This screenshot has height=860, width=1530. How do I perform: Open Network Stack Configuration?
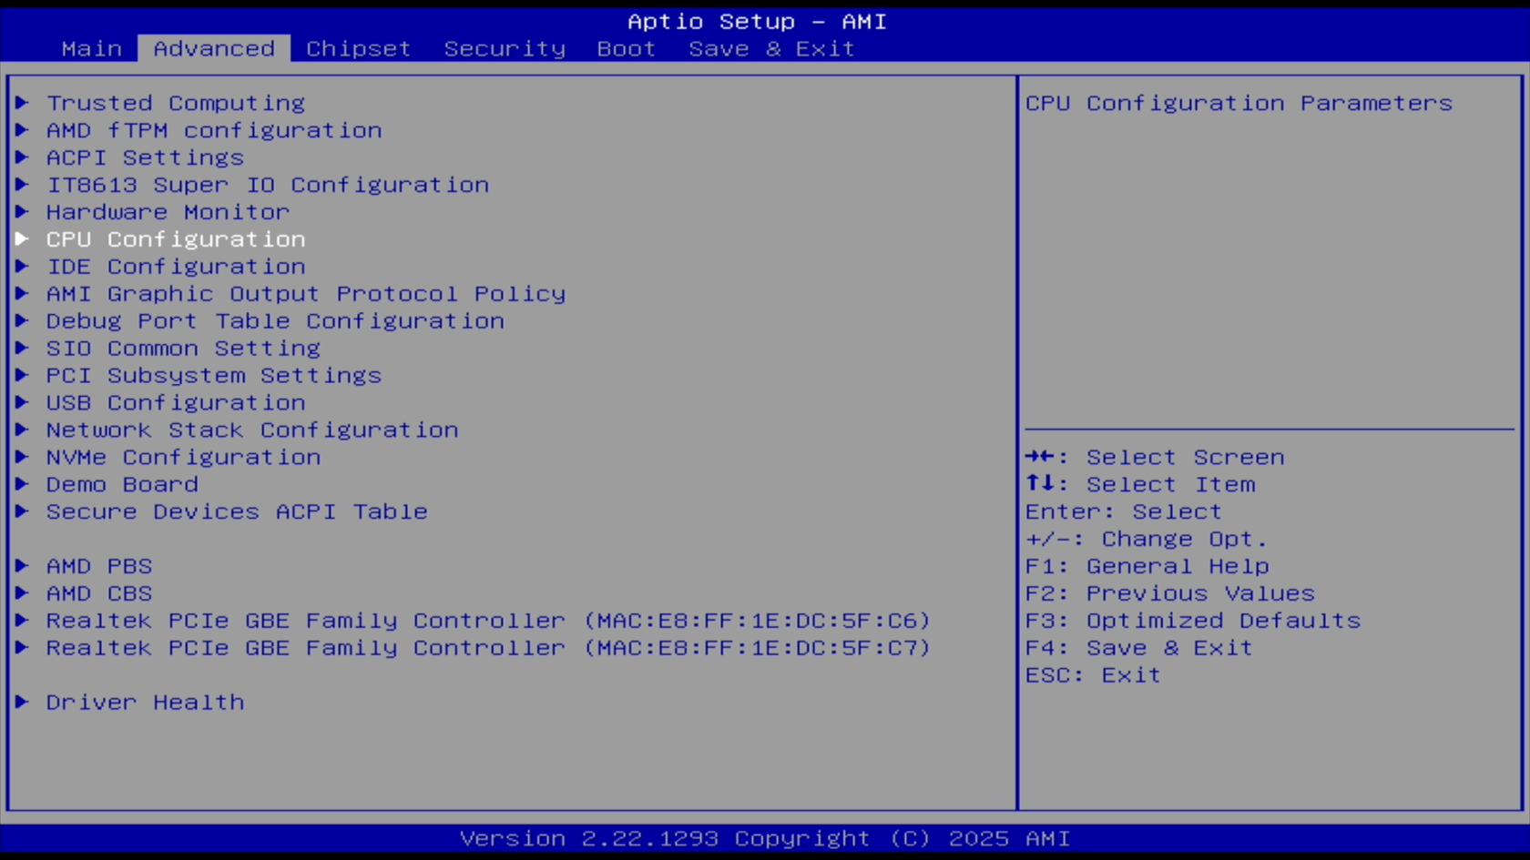click(252, 430)
